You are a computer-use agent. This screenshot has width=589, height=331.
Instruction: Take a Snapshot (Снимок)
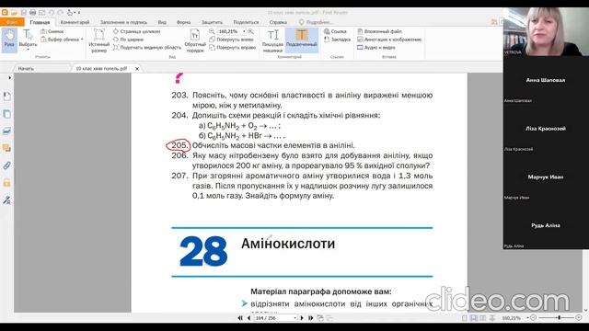[x=52, y=31]
